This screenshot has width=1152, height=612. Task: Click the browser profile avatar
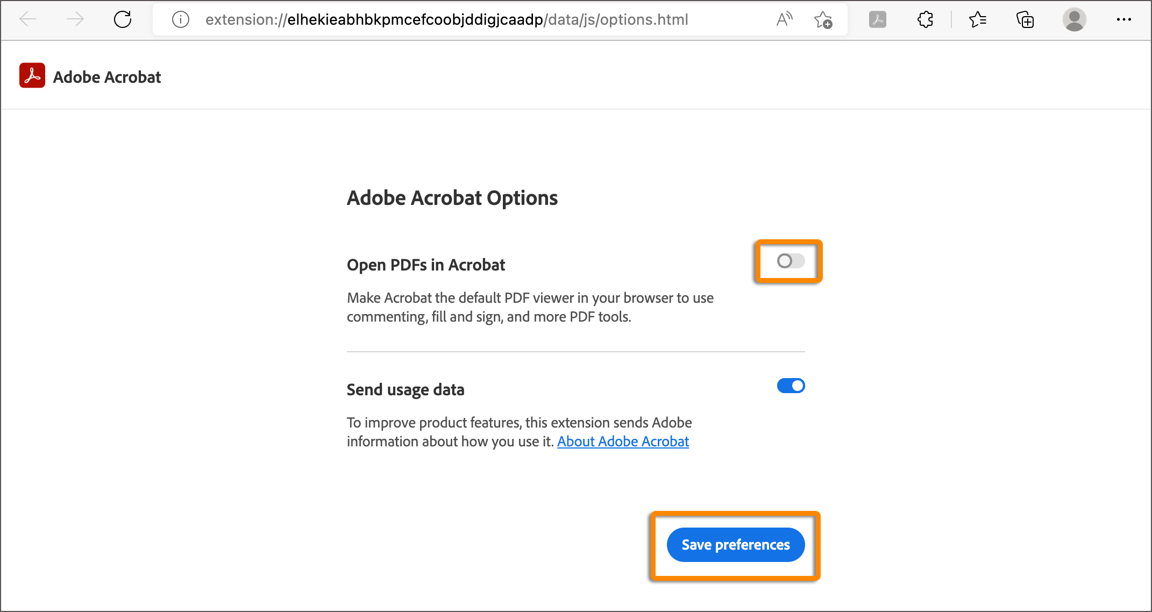tap(1074, 19)
